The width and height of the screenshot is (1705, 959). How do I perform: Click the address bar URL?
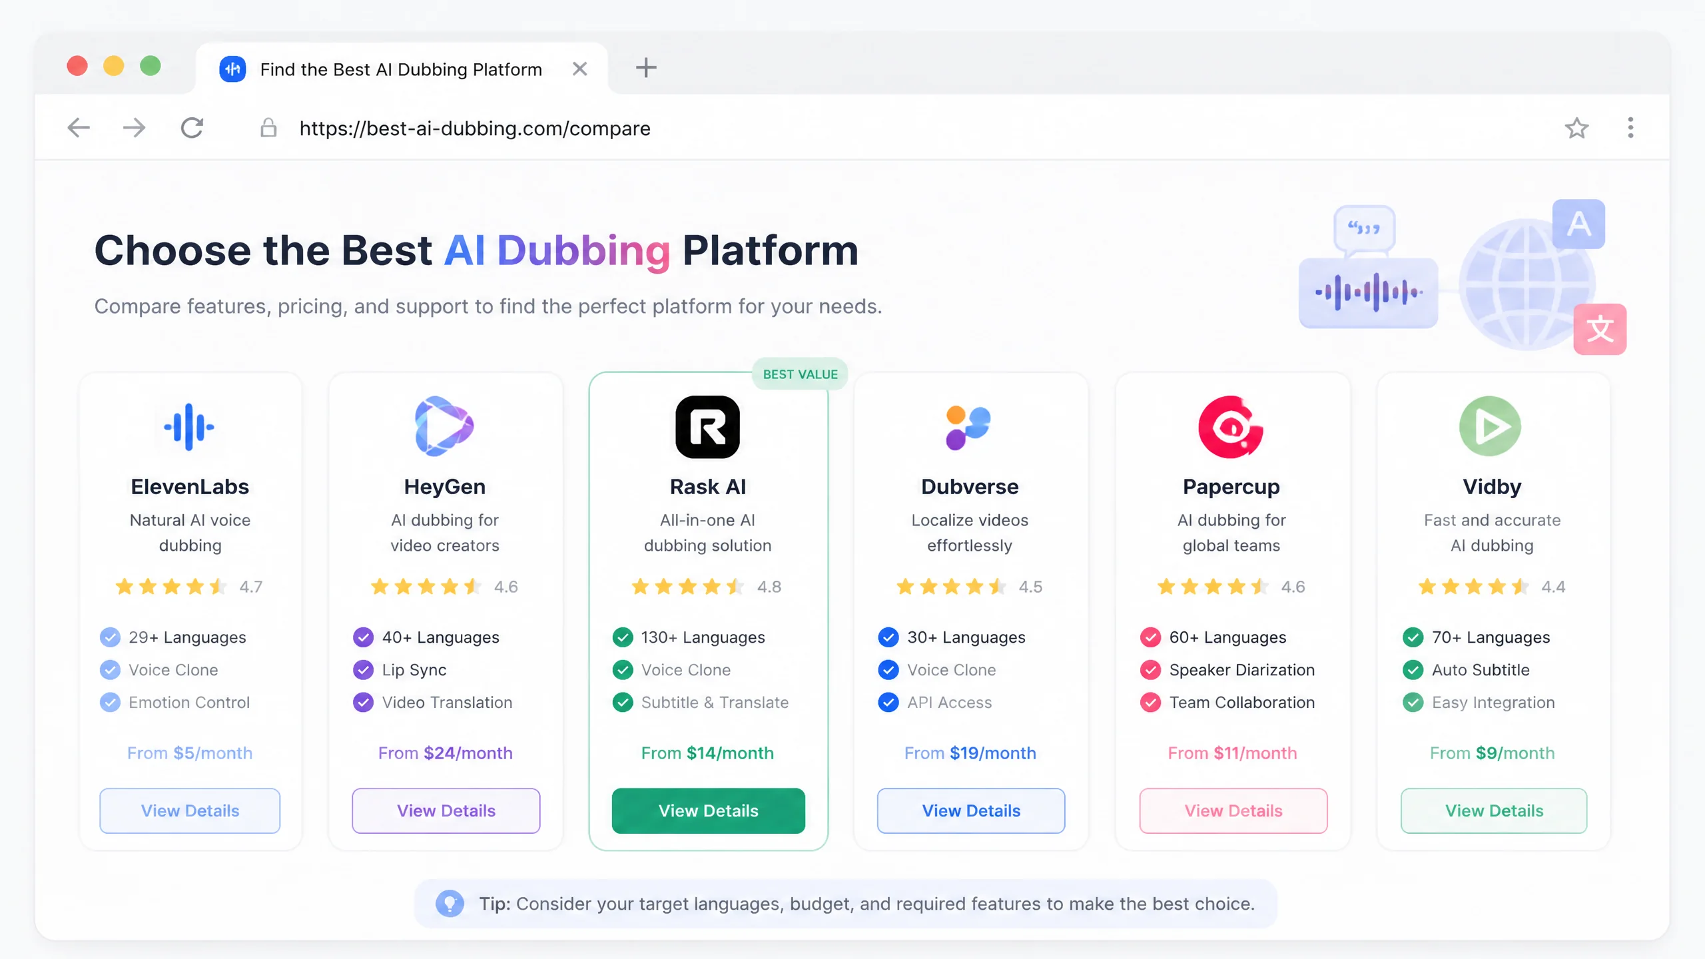[x=475, y=128]
